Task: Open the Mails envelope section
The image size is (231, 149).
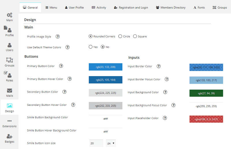Action: coord(10,92)
